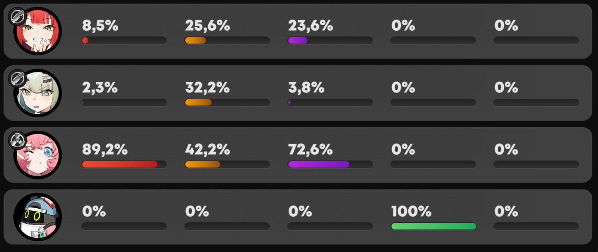Click the red 89,2% progress bar

coord(124,164)
